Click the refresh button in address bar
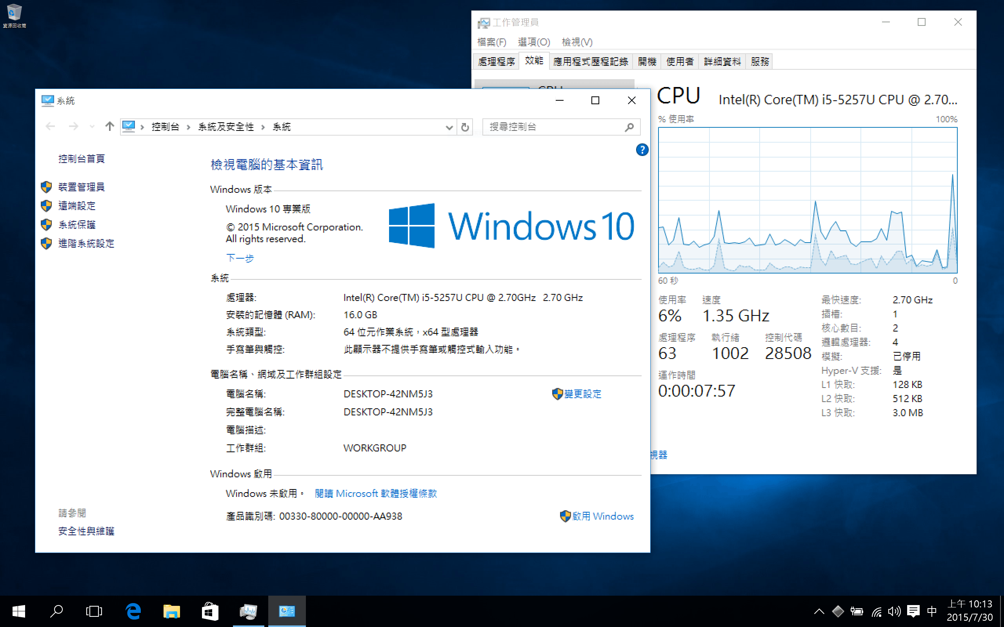1004x627 pixels. coord(465,127)
